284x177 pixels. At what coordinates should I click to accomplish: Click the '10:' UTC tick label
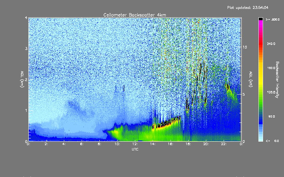click(x=117, y=144)
